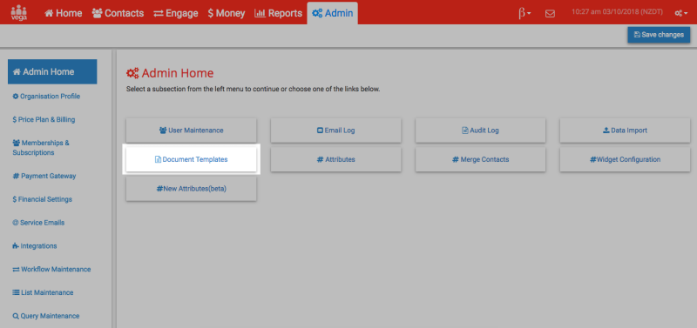Open the Email Log
This screenshot has width=697, height=328.
335,131
